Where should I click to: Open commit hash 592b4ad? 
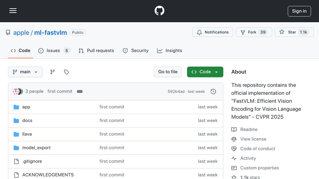(x=176, y=91)
